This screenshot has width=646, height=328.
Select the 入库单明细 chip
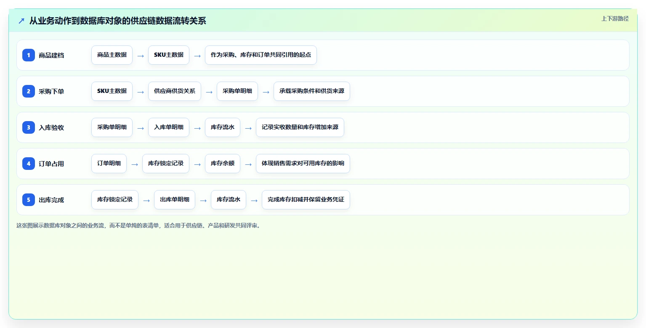point(169,127)
